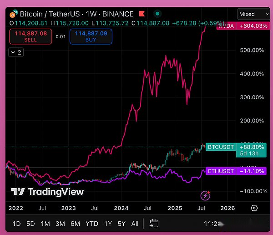Screen dimensions: 273x235
Task: Click the 2022 time axis label
Action: (x=16, y=208)
